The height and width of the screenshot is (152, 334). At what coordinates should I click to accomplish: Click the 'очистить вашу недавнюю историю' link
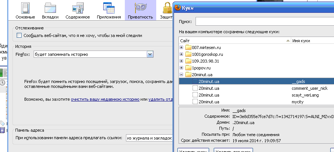pos(105,100)
